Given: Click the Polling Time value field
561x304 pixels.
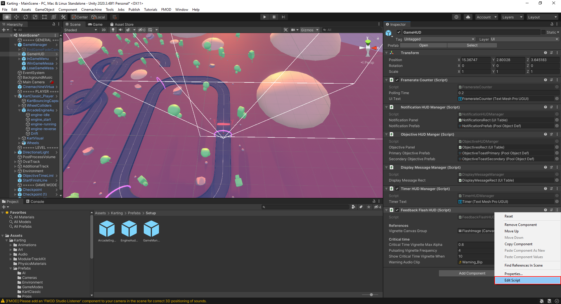Looking at the screenshot, I should pyautogui.click(x=508, y=93).
